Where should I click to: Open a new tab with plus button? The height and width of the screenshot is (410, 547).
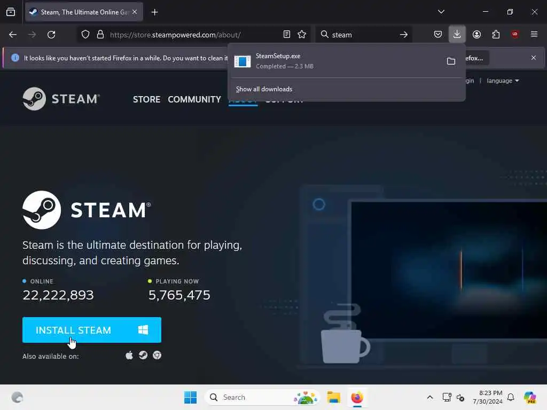coord(154,12)
